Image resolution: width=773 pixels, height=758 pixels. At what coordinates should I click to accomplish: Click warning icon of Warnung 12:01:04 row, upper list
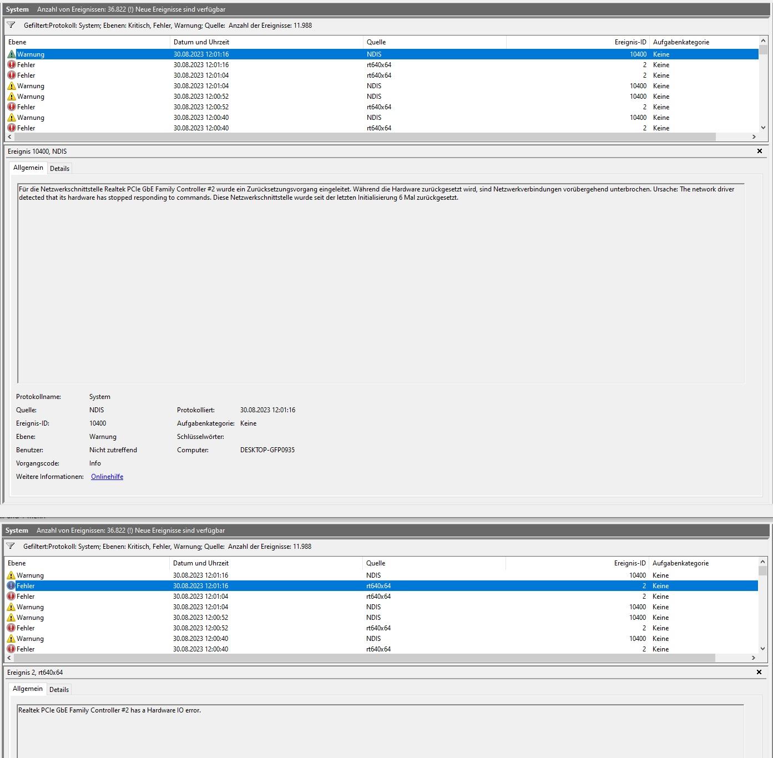[x=12, y=86]
